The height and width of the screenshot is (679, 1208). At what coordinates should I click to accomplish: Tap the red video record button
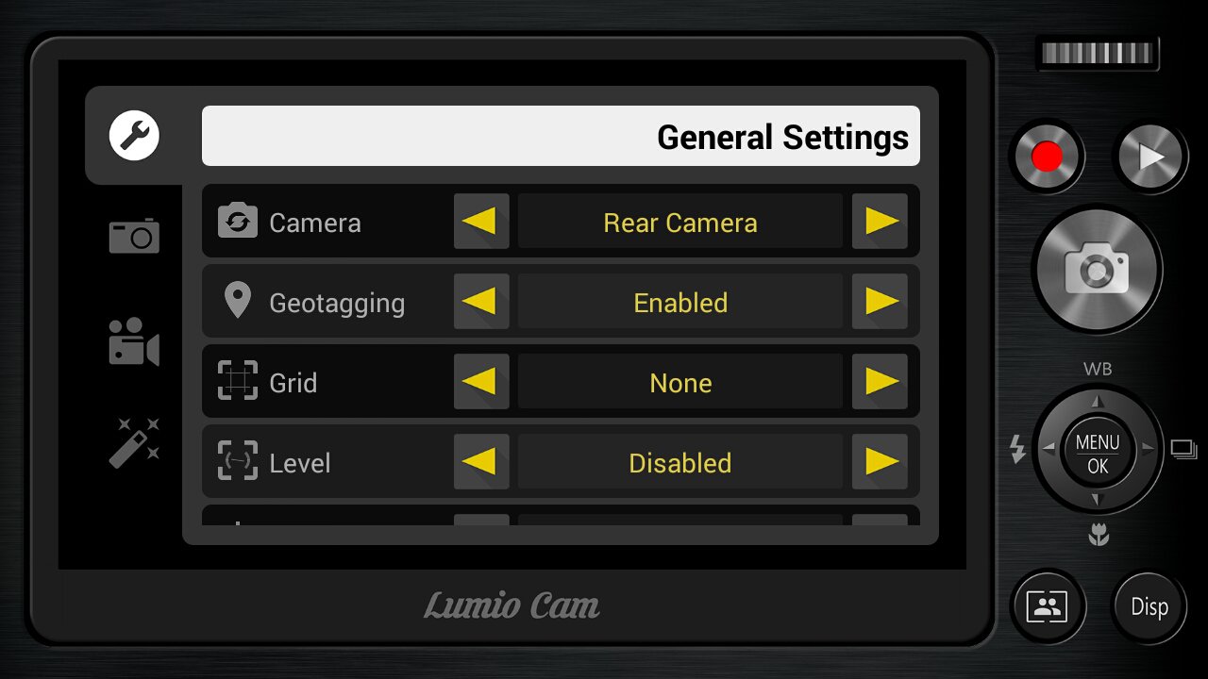point(1047,157)
